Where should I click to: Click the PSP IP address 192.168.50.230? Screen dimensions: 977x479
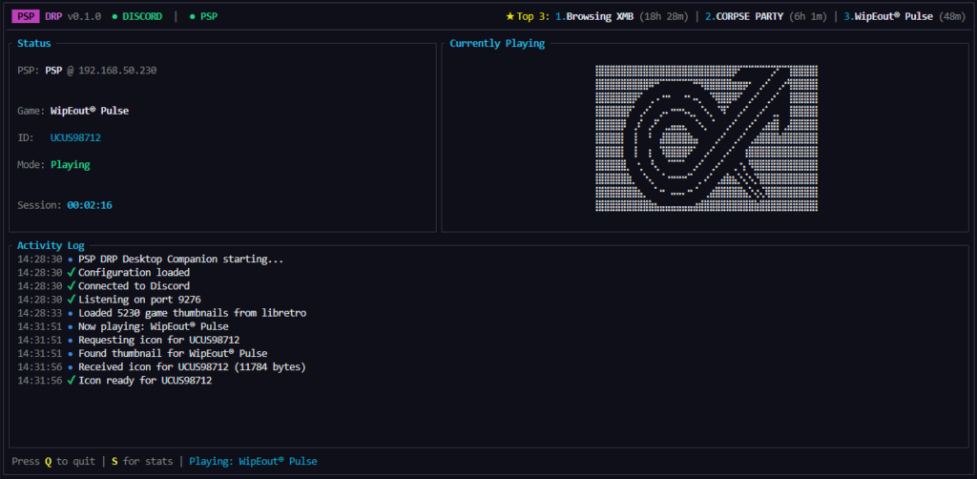point(117,71)
